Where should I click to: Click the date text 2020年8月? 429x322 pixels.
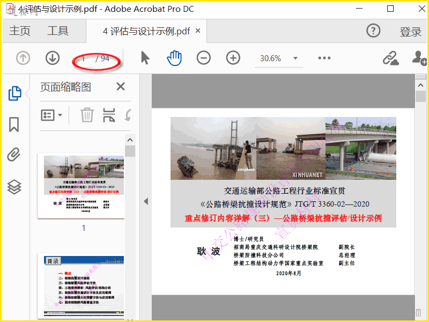tap(289, 273)
